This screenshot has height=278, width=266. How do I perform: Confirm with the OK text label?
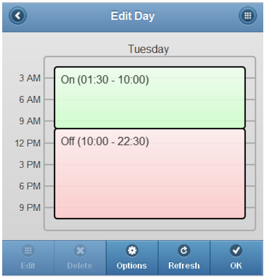tap(236, 265)
